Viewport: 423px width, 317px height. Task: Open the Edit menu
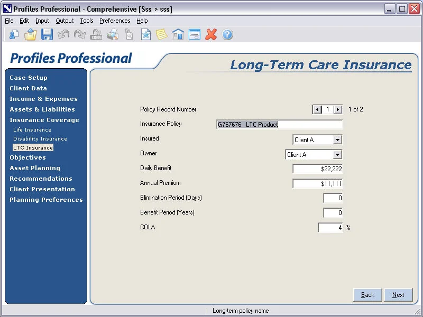click(24, 21)
